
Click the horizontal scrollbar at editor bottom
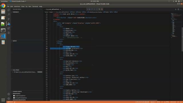coord(104,100)
